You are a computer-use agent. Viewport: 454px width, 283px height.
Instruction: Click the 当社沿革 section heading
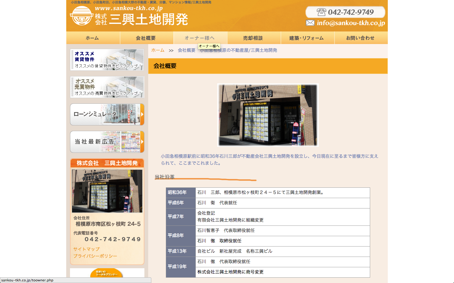(165, 177)
